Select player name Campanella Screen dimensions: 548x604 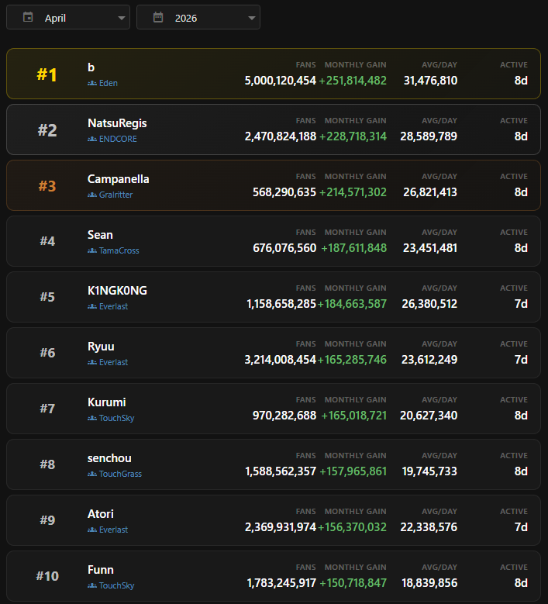click(x=119, y=179)
